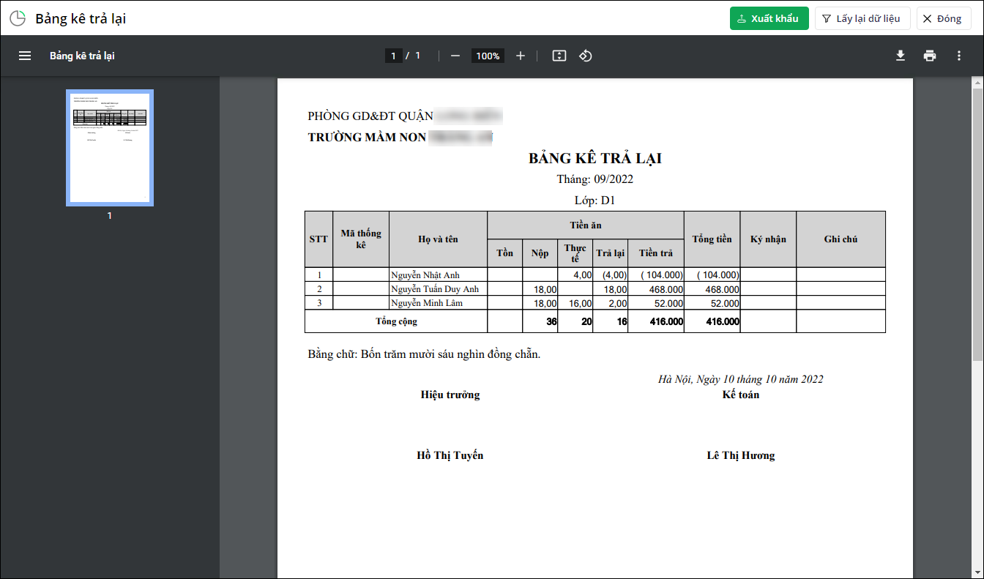Select the page 1 thumbnail
This screenshot has height=579, width=984.
tap(110, 148)
